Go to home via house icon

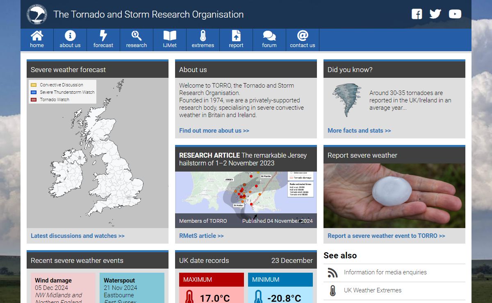(x=37, y=36)
